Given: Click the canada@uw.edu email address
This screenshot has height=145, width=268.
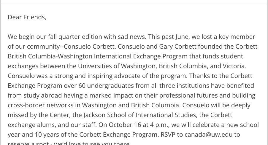Looking at the screenshot, I should point(209,135).
